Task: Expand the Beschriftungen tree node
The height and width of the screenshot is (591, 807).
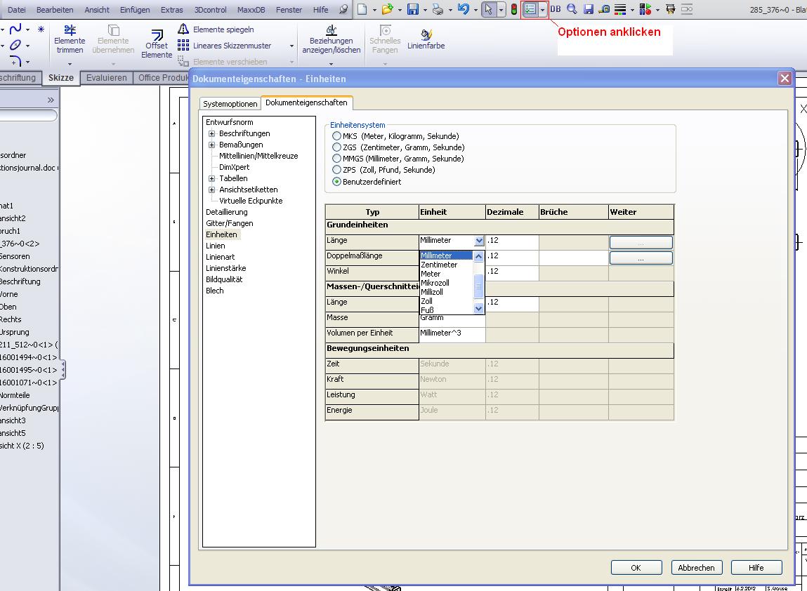Action: point(211,133)
